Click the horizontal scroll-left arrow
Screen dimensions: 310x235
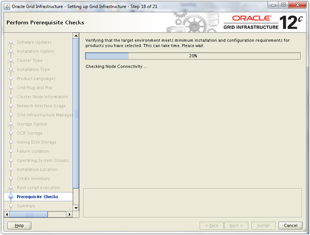(7, 214)
